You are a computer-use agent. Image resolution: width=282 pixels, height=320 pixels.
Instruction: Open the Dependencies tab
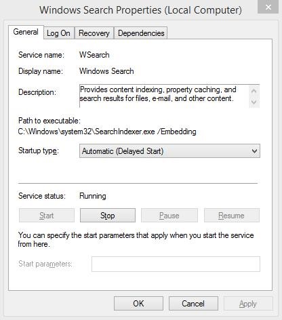coord(141,33)
